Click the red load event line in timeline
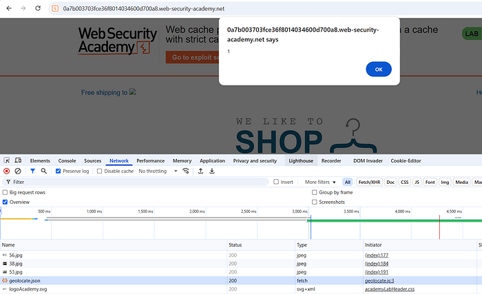 tap(439, 227)
